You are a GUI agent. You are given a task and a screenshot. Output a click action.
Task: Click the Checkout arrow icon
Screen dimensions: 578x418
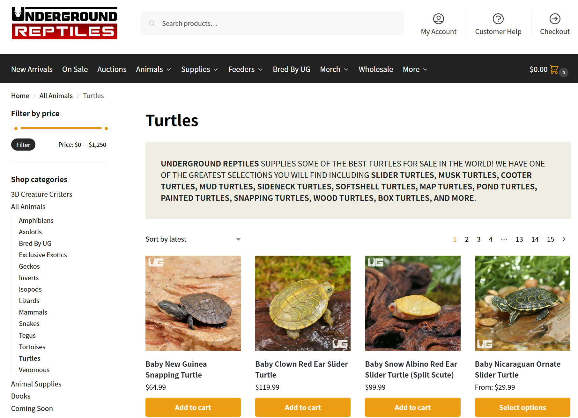[x=555, y=19]
